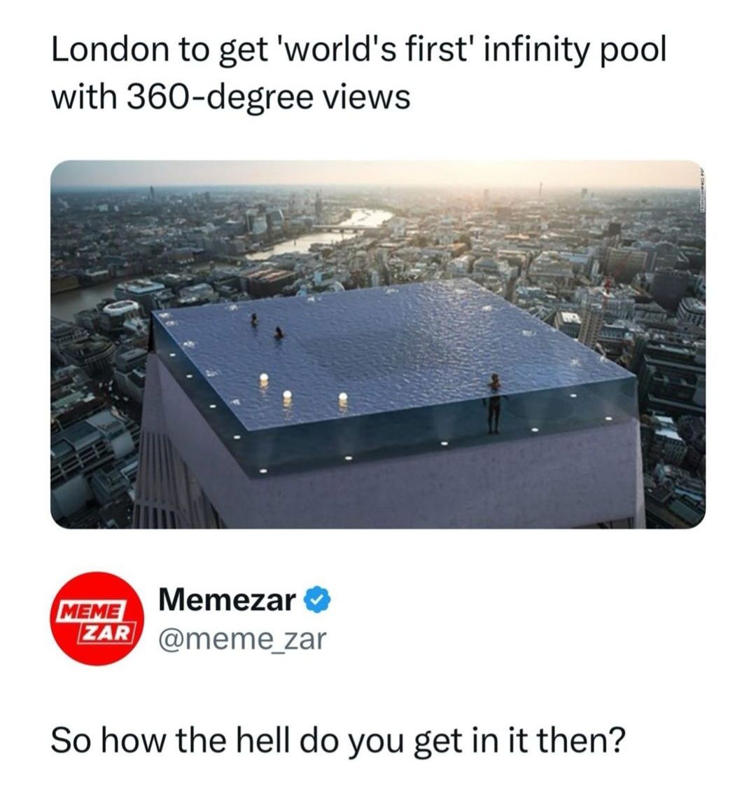Click the blue verified checkmark badge

tap(318, 600)
